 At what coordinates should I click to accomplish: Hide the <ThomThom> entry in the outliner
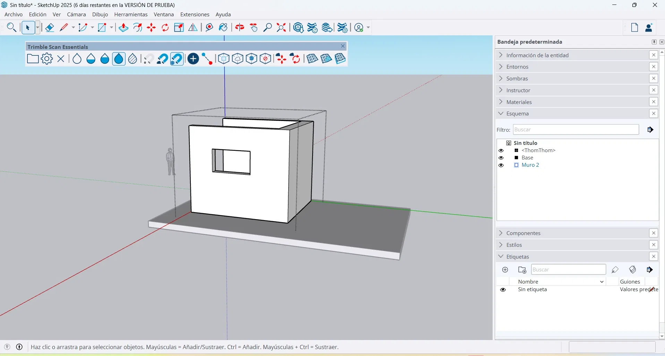pyautogui.click(x=501, y=150)
